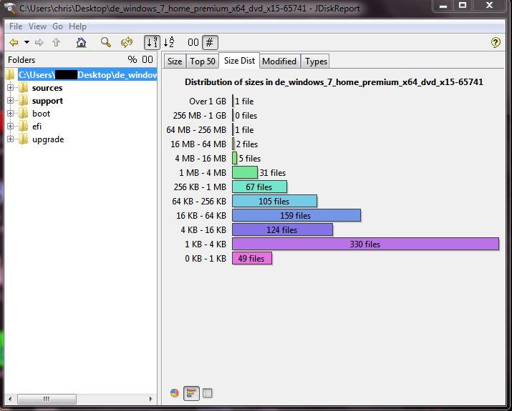Expand the support folder node
The width and height of the screenshot is (512, 411).
10,101
